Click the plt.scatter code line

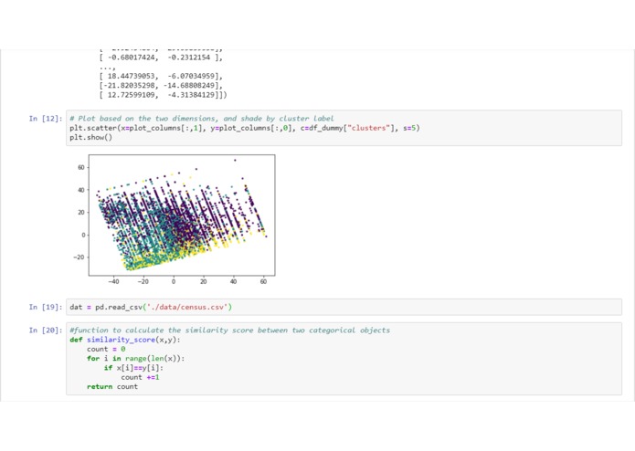coord(245,128)
